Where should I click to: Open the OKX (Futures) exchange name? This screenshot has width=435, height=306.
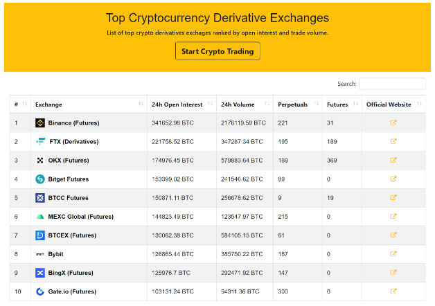click(x=69, y=160)
